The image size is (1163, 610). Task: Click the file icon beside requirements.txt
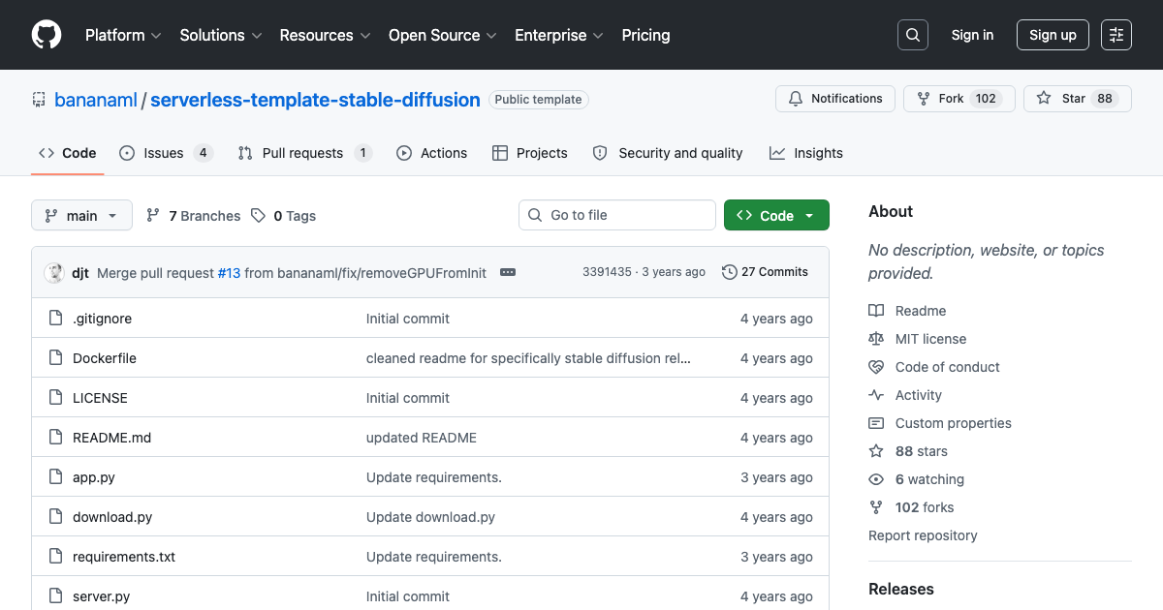point(55,557)
